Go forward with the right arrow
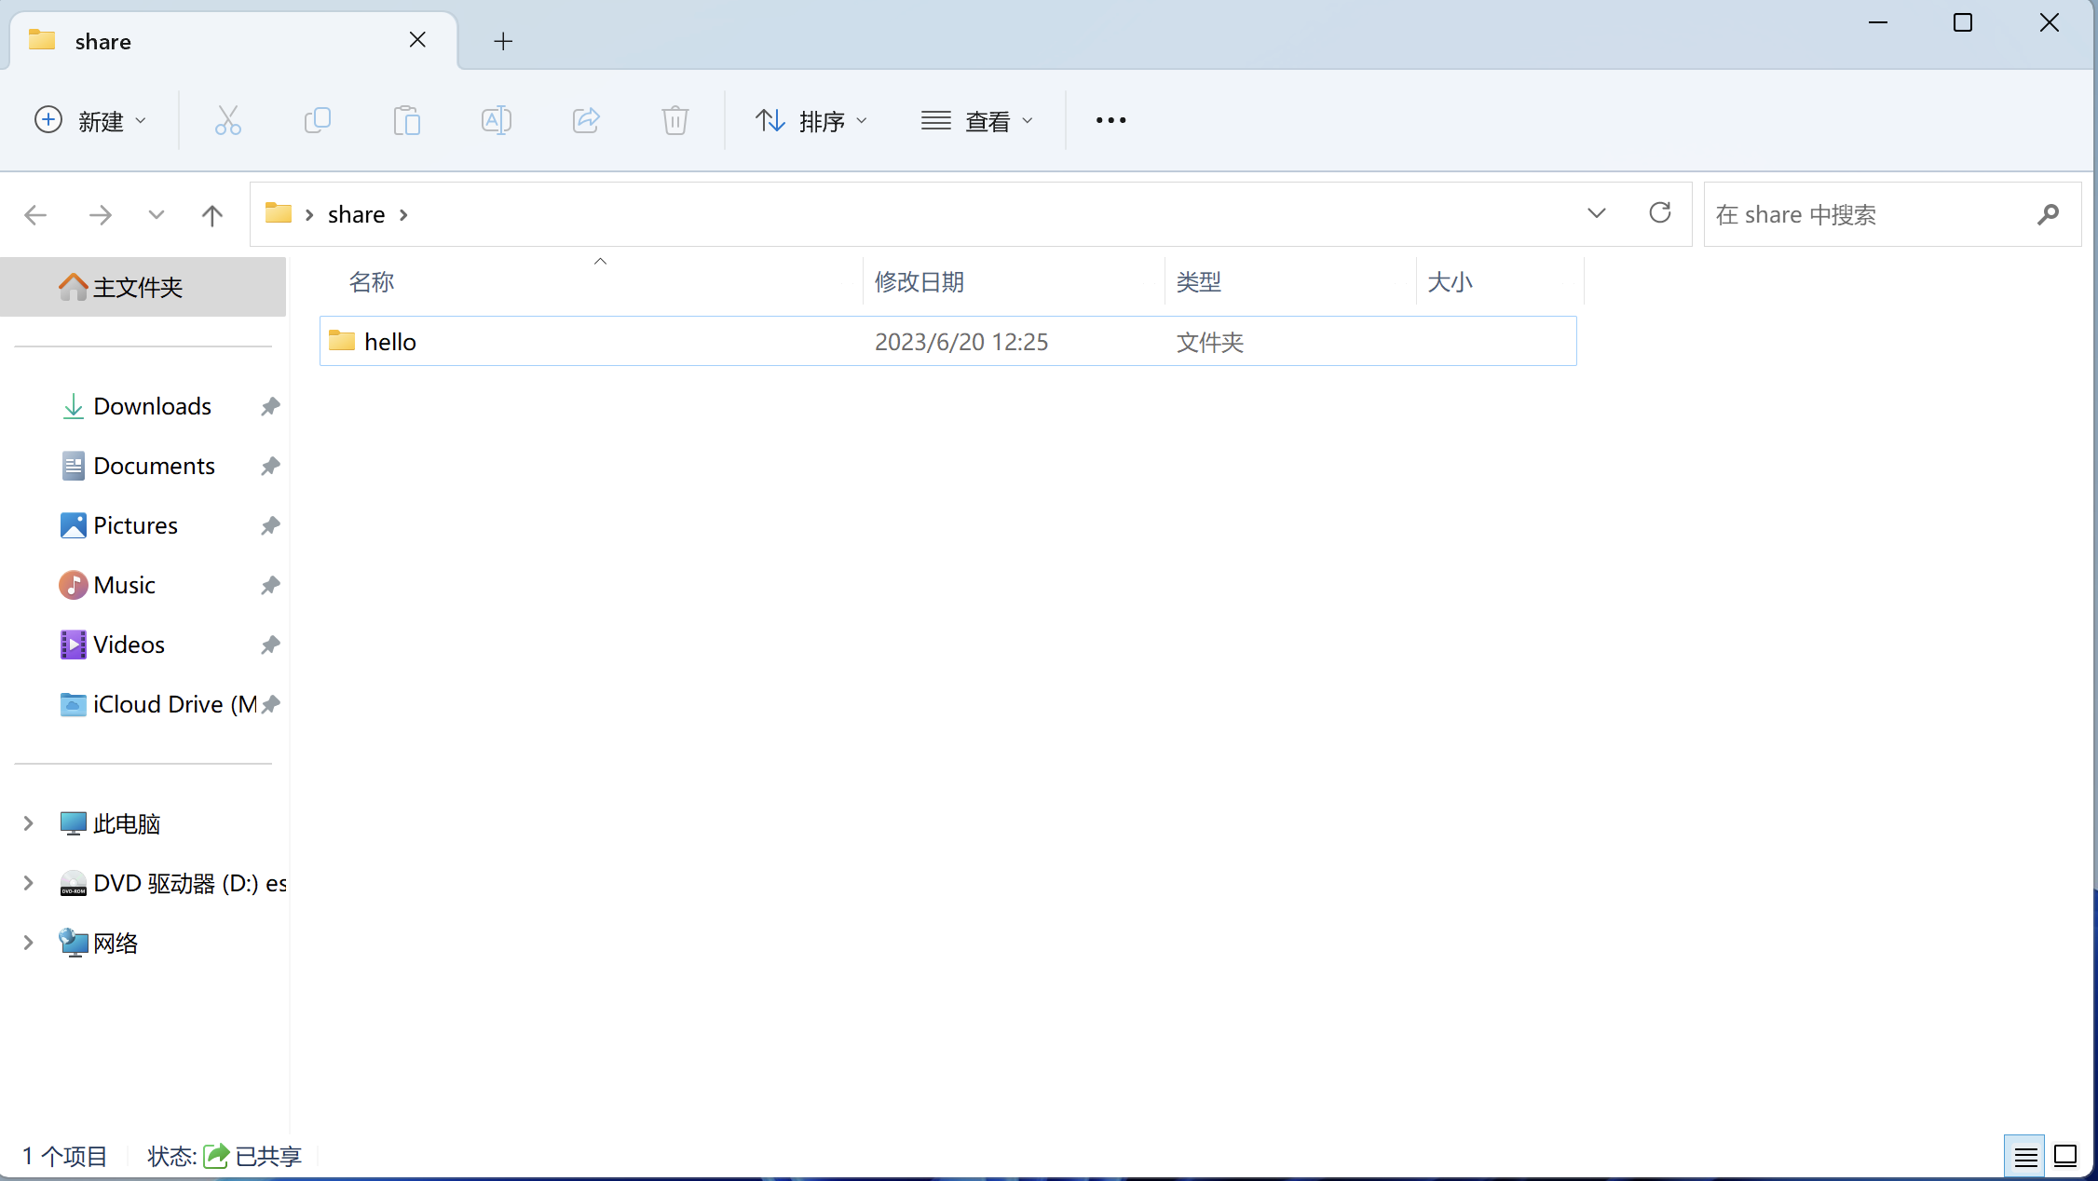The width and height of the screenshot is (2098, 1181). pos(100,215)
